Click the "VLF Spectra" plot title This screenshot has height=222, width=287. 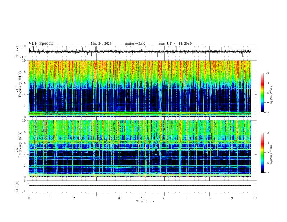41,44
